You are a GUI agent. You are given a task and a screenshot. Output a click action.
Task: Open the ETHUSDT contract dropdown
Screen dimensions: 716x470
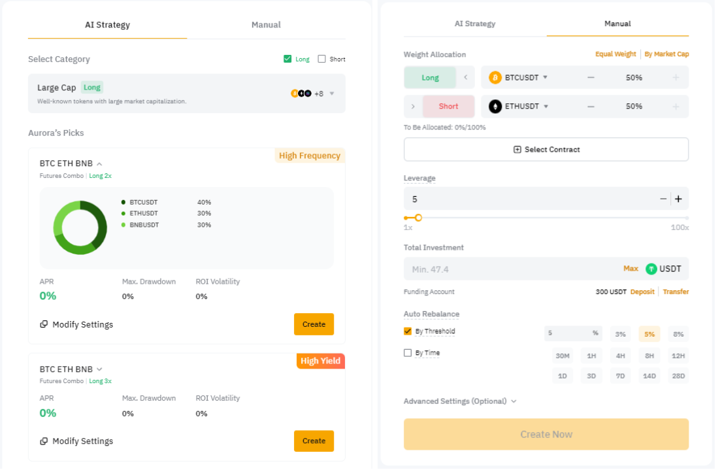coord(545,107)
